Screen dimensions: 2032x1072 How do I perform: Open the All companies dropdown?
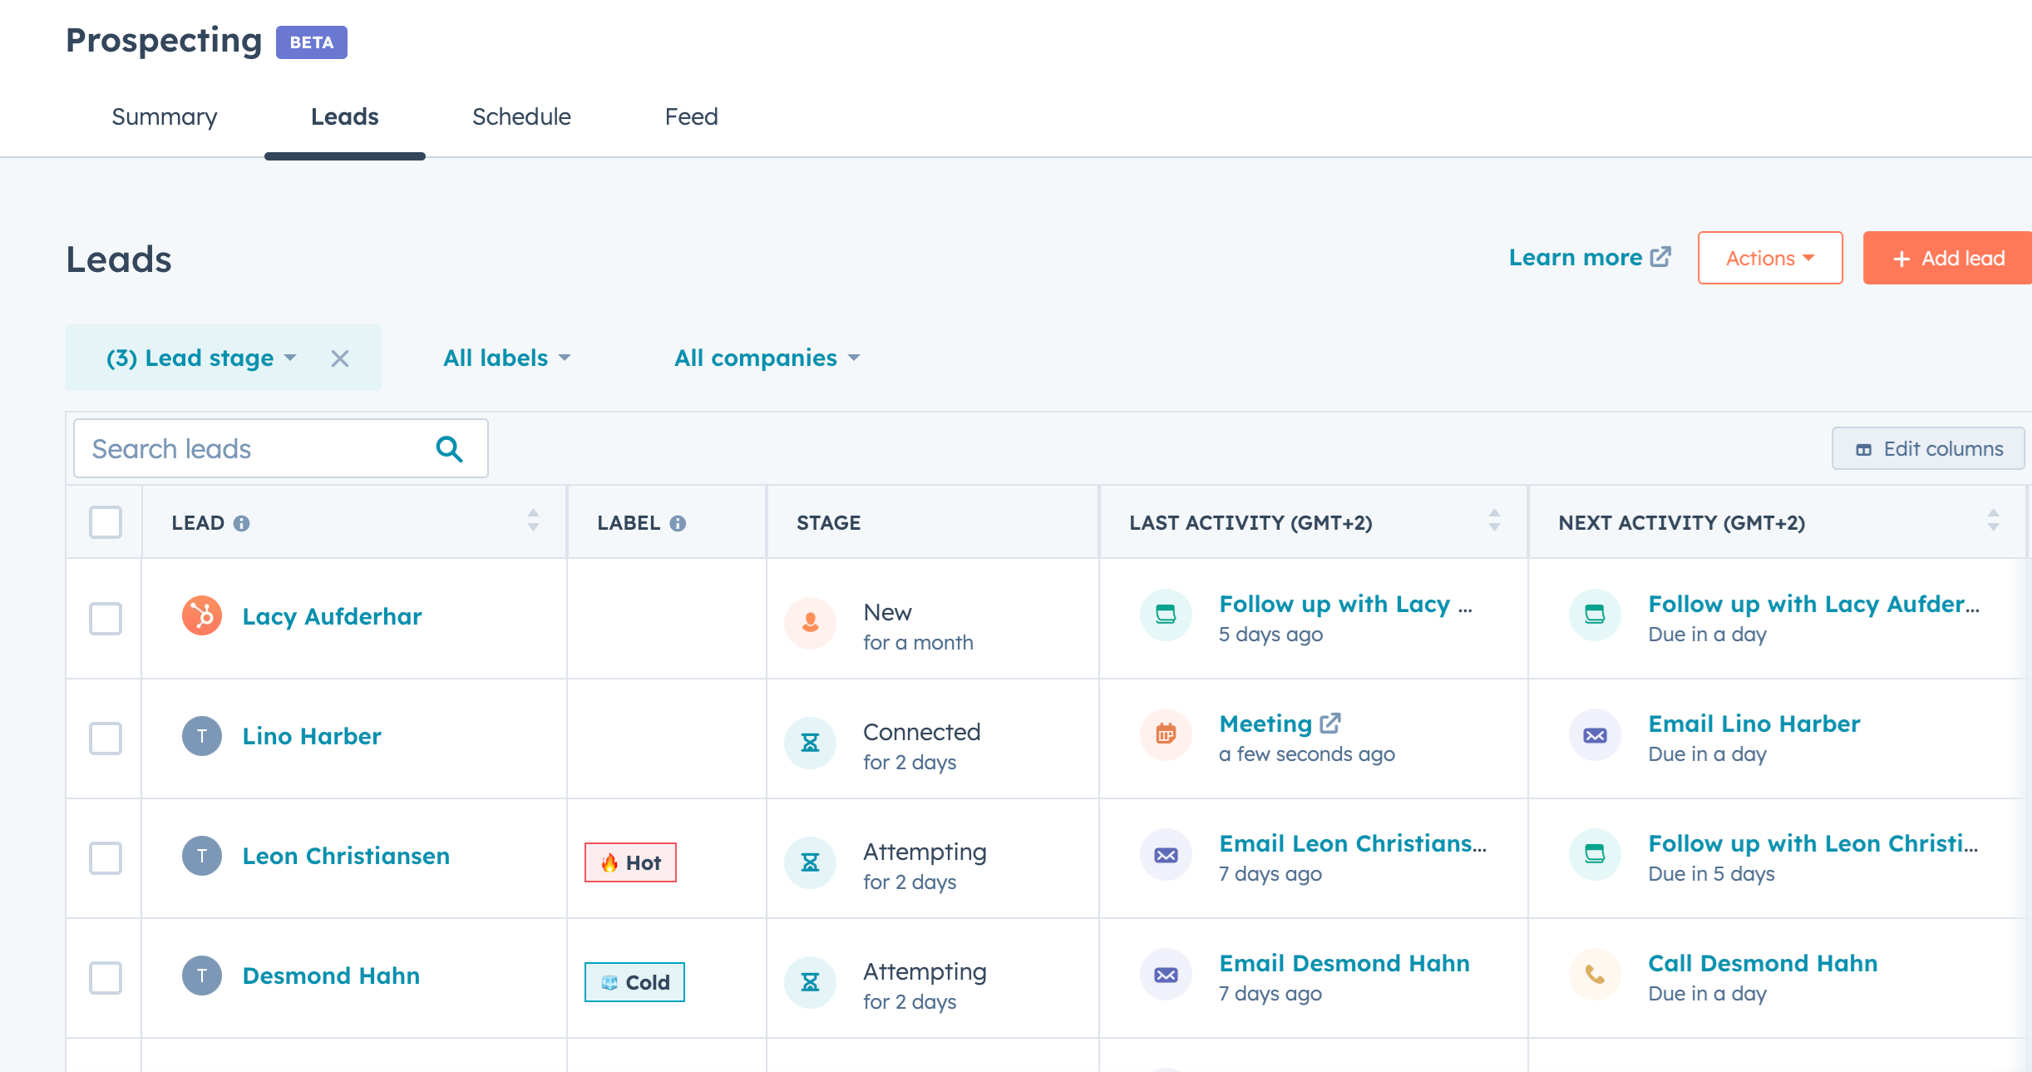[x=767, y=358]
